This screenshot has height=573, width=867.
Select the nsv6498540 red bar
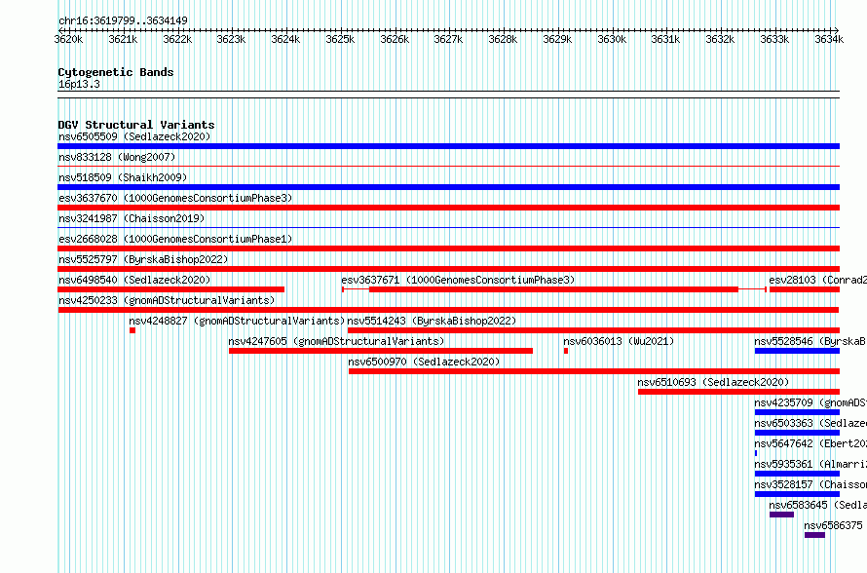click(x=170, y=289)
